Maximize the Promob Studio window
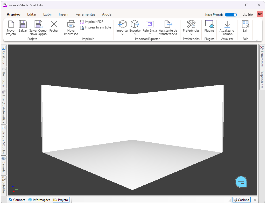The height and width of the screenshot is (204, 267). pyautogui.click(x=247, y=5)
